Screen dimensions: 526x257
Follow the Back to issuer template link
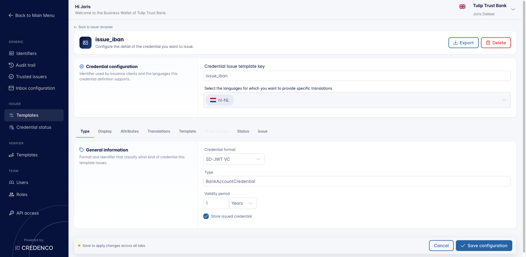click(93, 27)
